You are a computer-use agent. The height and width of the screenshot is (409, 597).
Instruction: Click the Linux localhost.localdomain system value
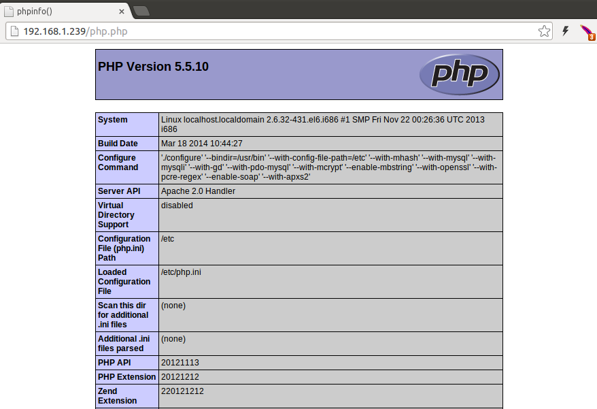pos(322,125)
